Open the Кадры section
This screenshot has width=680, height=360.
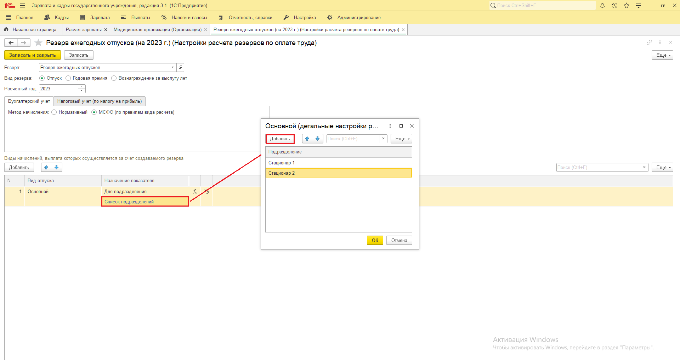56,18
